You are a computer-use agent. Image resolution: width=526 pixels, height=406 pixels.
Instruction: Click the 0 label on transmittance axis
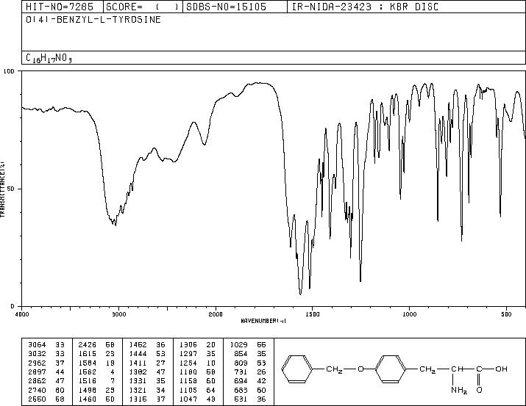click(13, 306)
